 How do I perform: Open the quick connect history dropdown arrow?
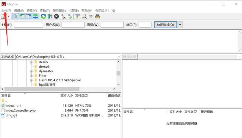point(180,25)
